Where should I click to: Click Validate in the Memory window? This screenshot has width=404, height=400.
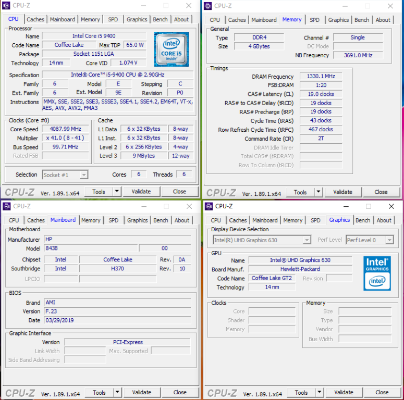[x=342, y=192]
